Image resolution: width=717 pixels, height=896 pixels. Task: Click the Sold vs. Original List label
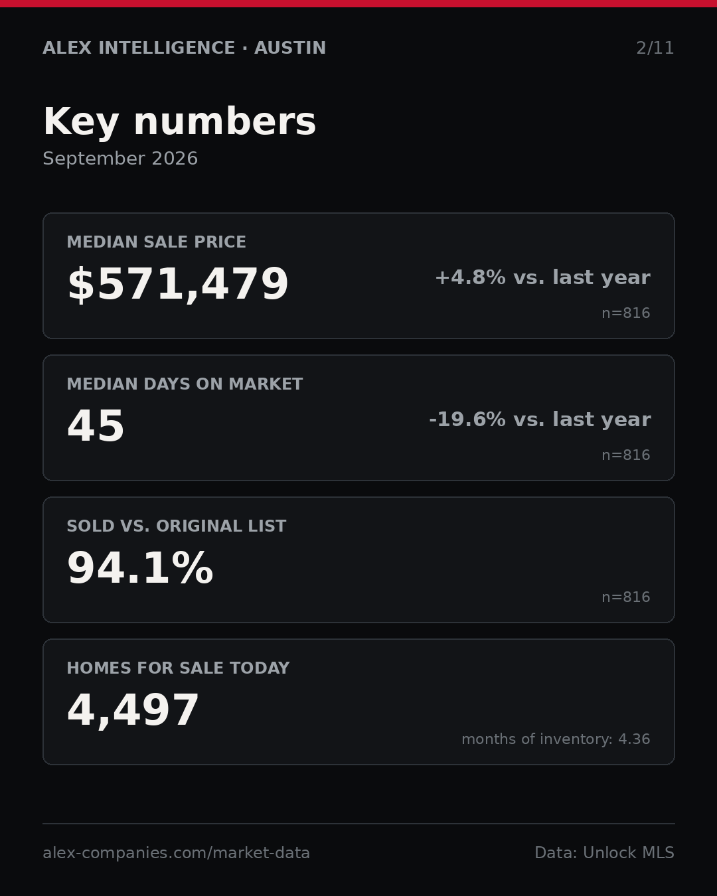(x=177, y=526)
